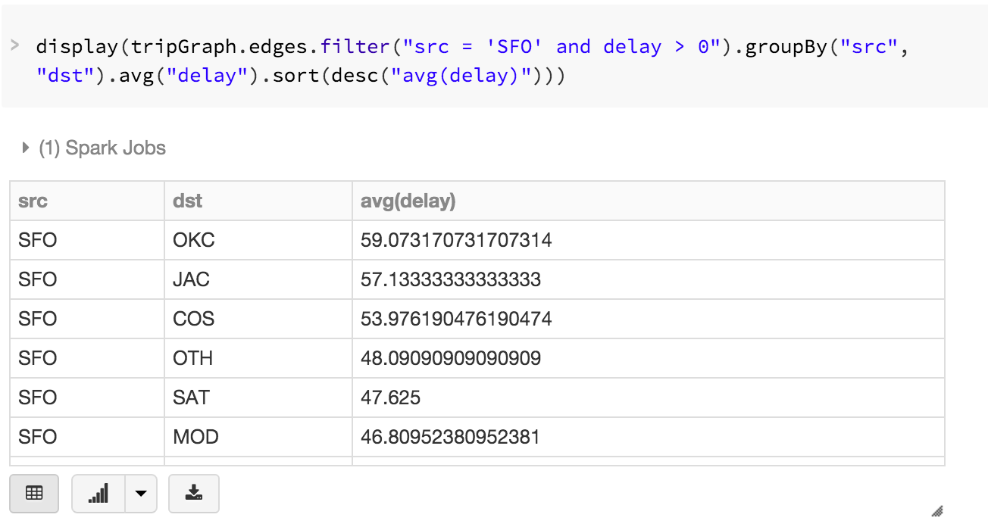Click the cell prompt arrow icon
The image size is (988, 530).
[14, 46]
